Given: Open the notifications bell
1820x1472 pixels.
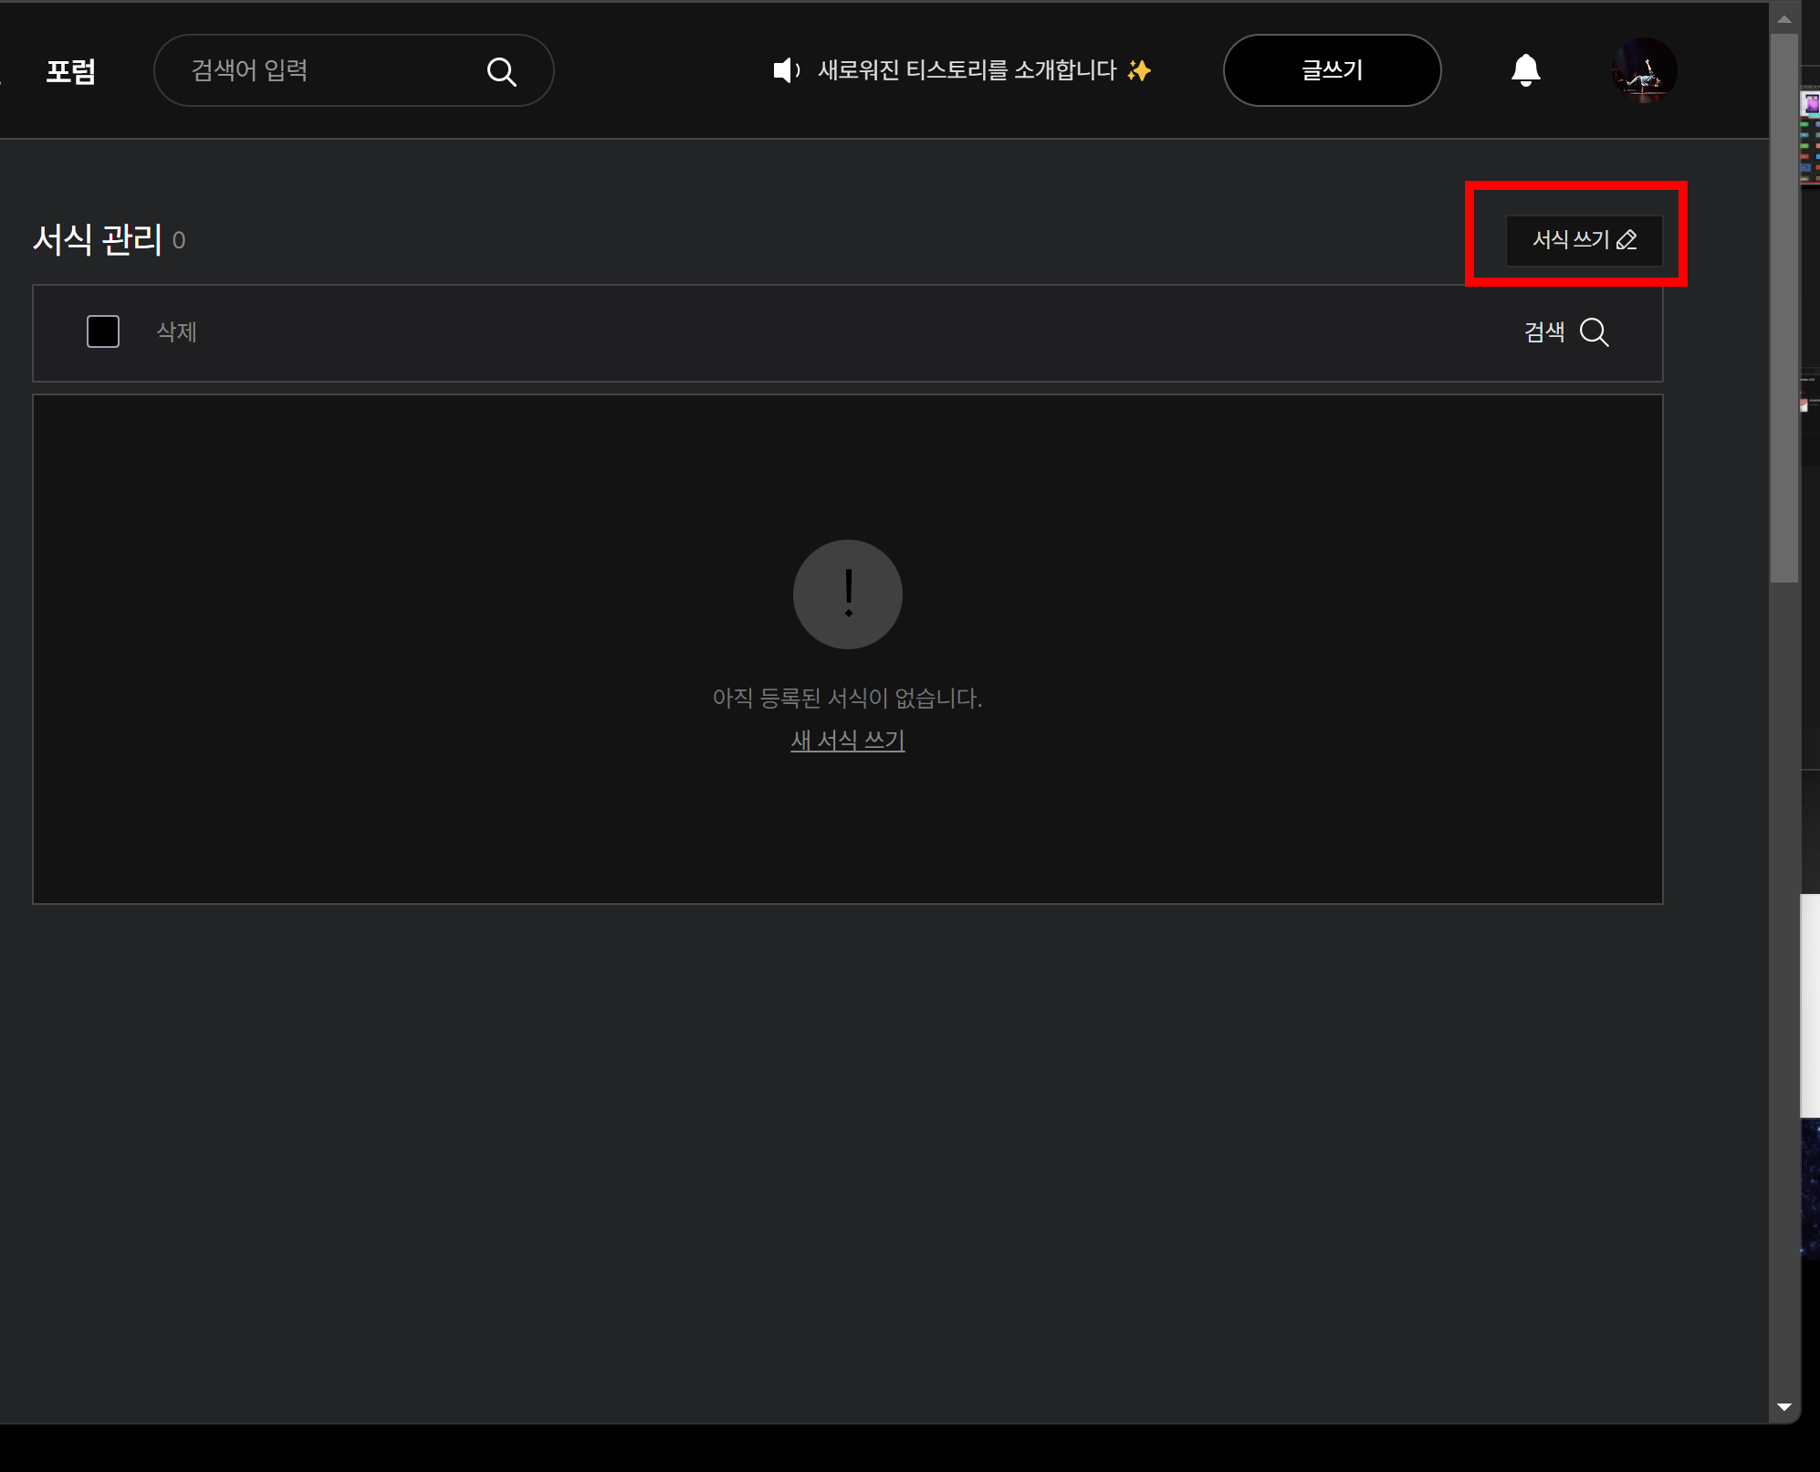Looking at the screenshot, I should (1525, 70).
